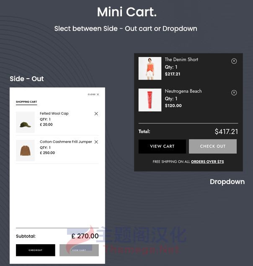The width and height of the screenshot is (253, 266).
Task: Click the black CHECKOUT button in side cart
Action: [x=36, y=250]
